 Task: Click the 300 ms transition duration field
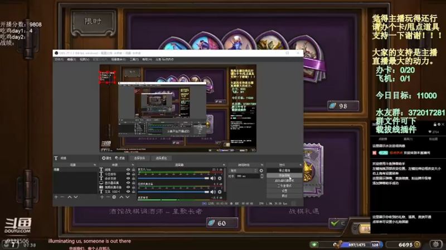248,176
